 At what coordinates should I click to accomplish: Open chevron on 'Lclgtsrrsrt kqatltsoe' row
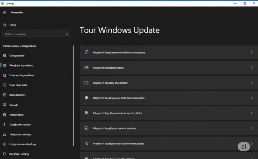click(252, 143)
